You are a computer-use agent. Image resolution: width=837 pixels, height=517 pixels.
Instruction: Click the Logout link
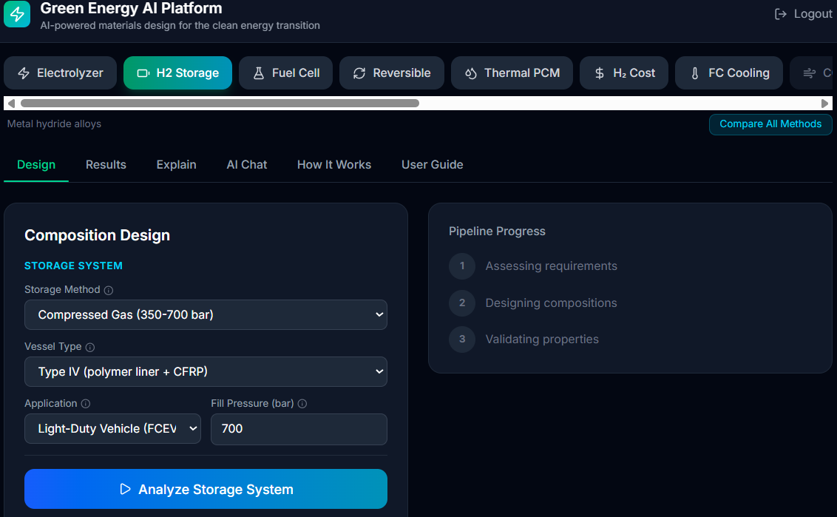pyautogui.click(x=804, y=14)
